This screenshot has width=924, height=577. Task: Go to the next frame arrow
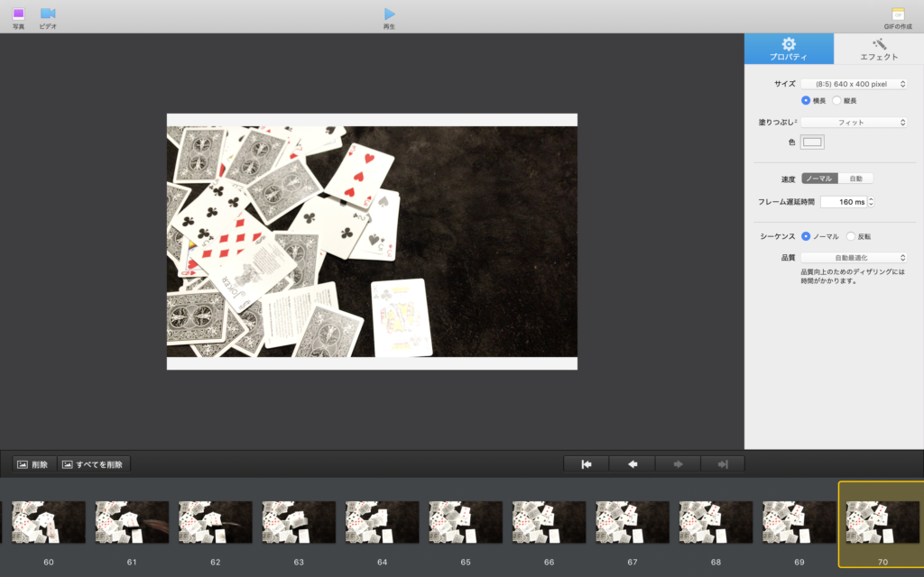[x=678, y=464]
